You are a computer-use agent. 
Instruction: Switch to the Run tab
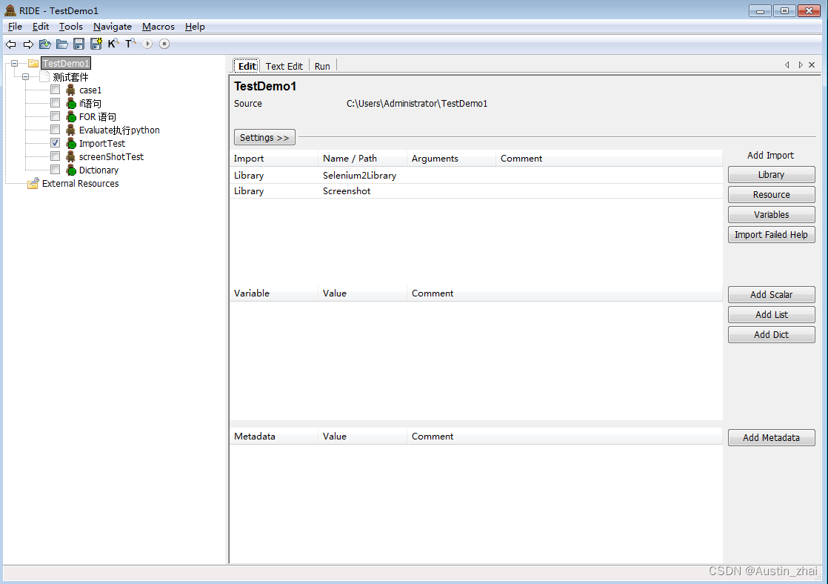(322, 66)
